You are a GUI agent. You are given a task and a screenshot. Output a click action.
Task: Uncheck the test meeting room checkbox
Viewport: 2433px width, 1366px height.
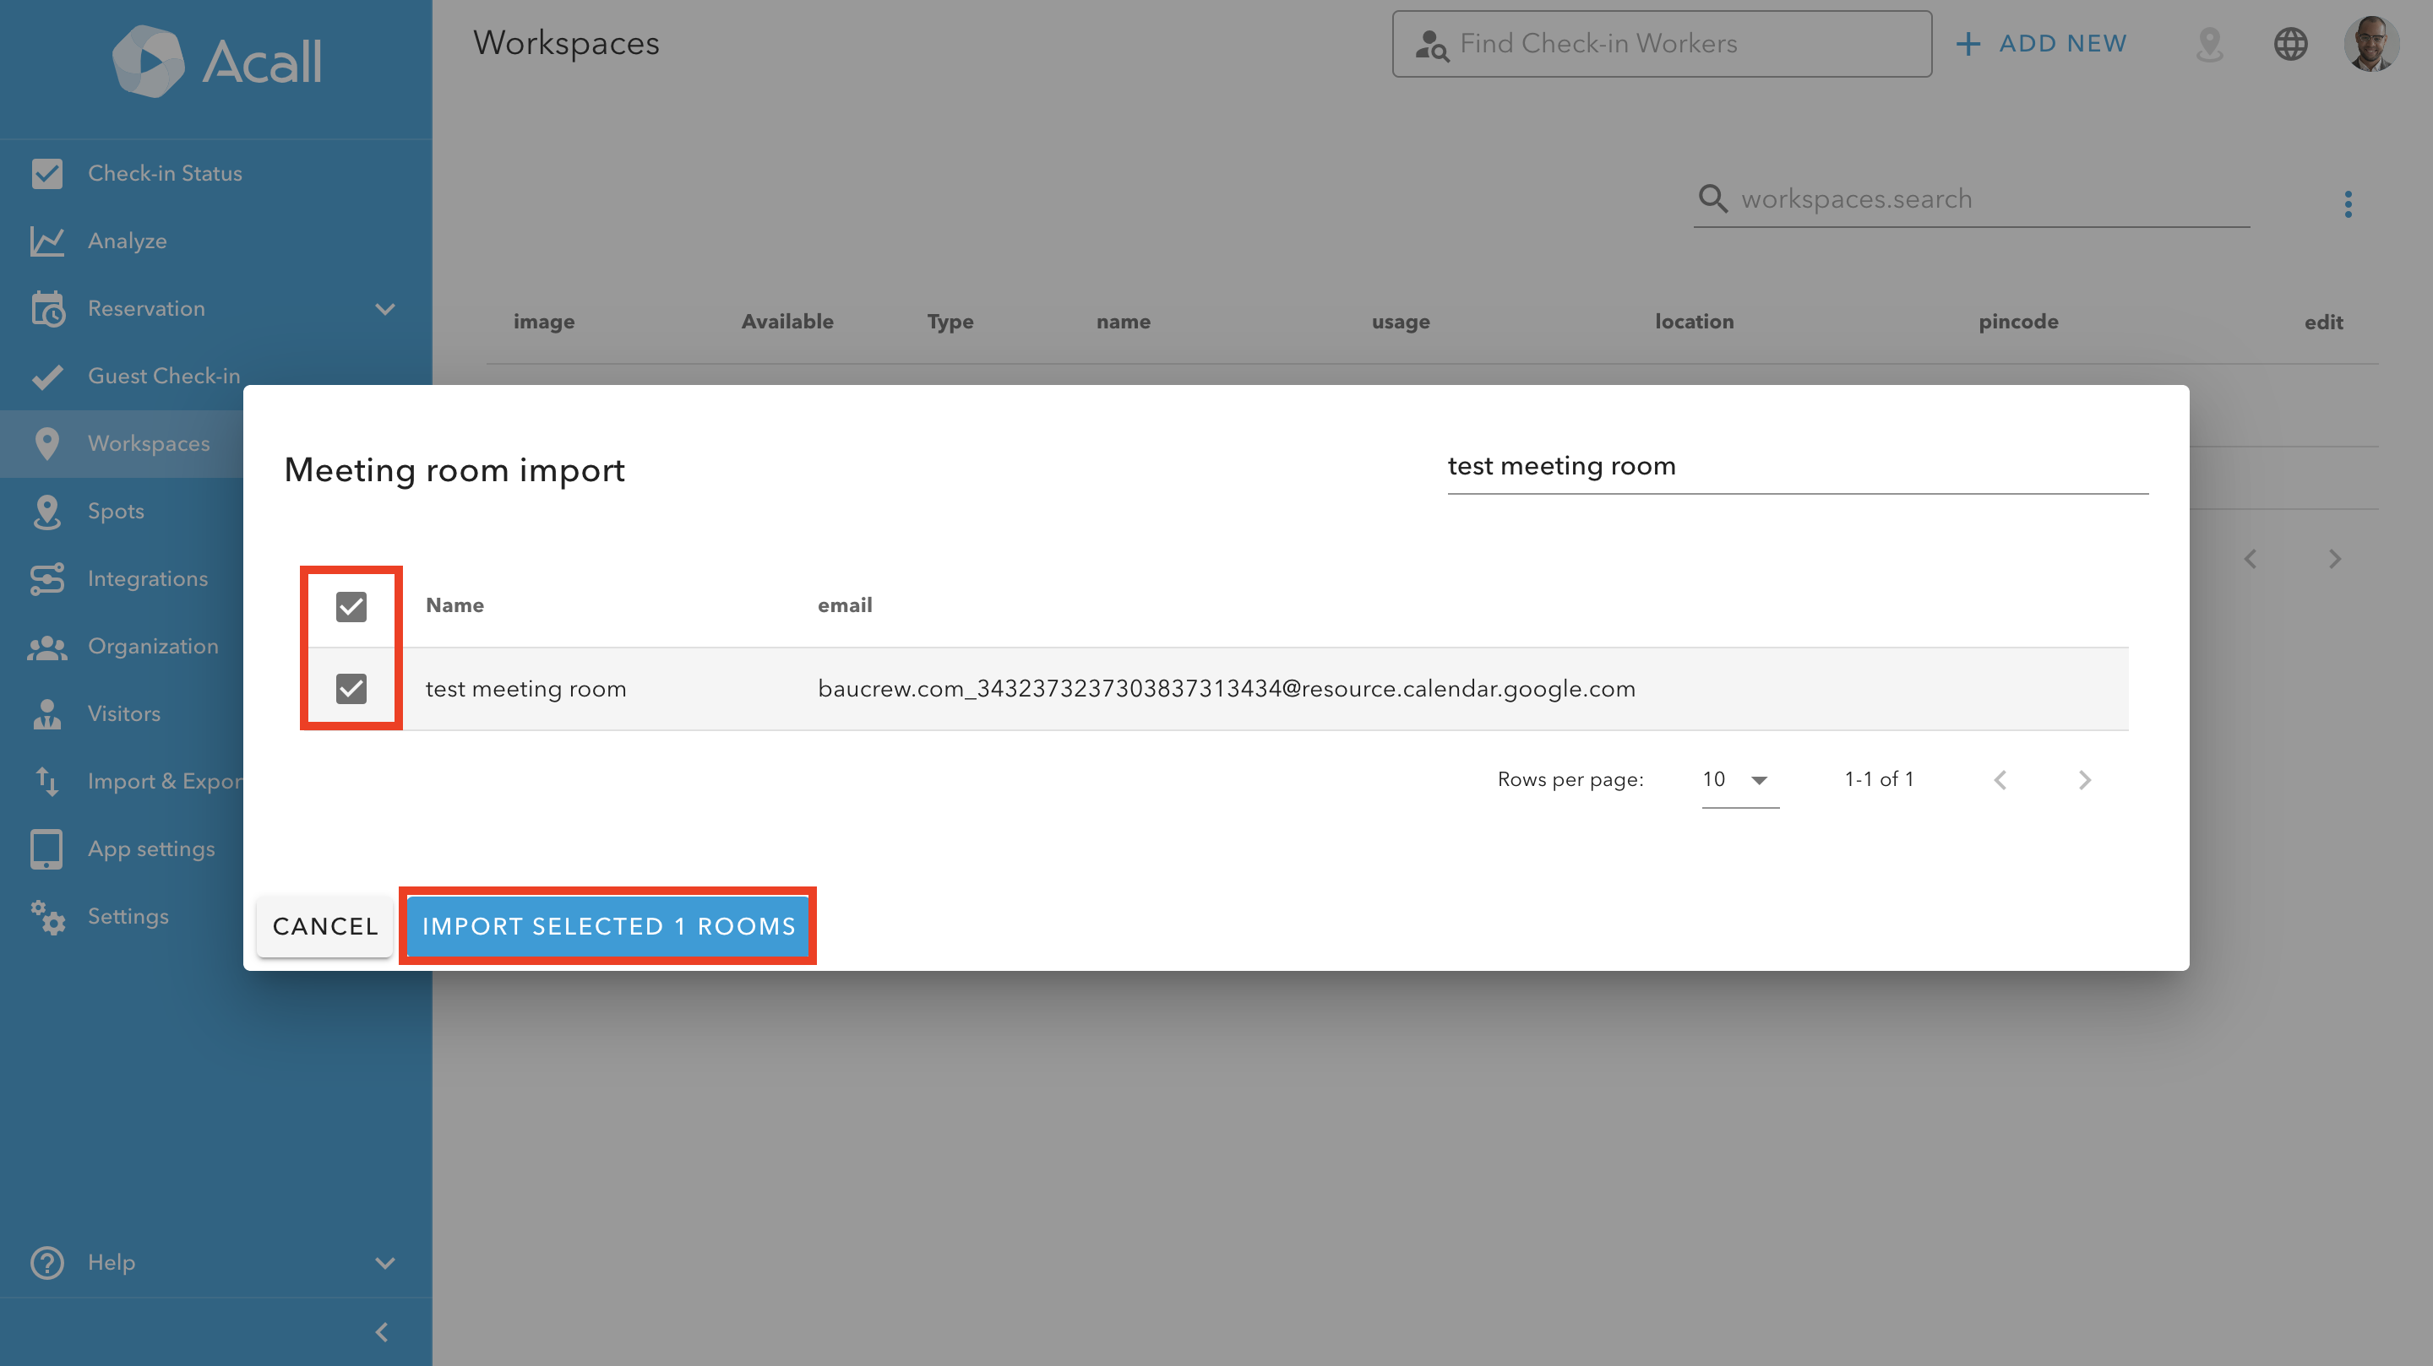click(351, 688)
